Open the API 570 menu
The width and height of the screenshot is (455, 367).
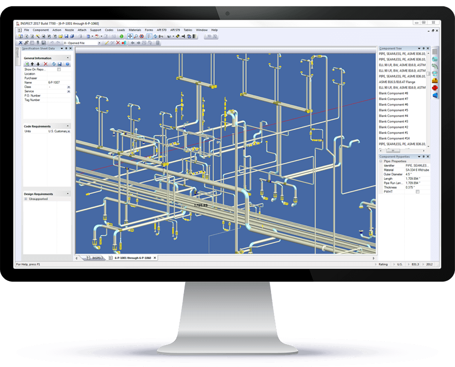point(162,30)
